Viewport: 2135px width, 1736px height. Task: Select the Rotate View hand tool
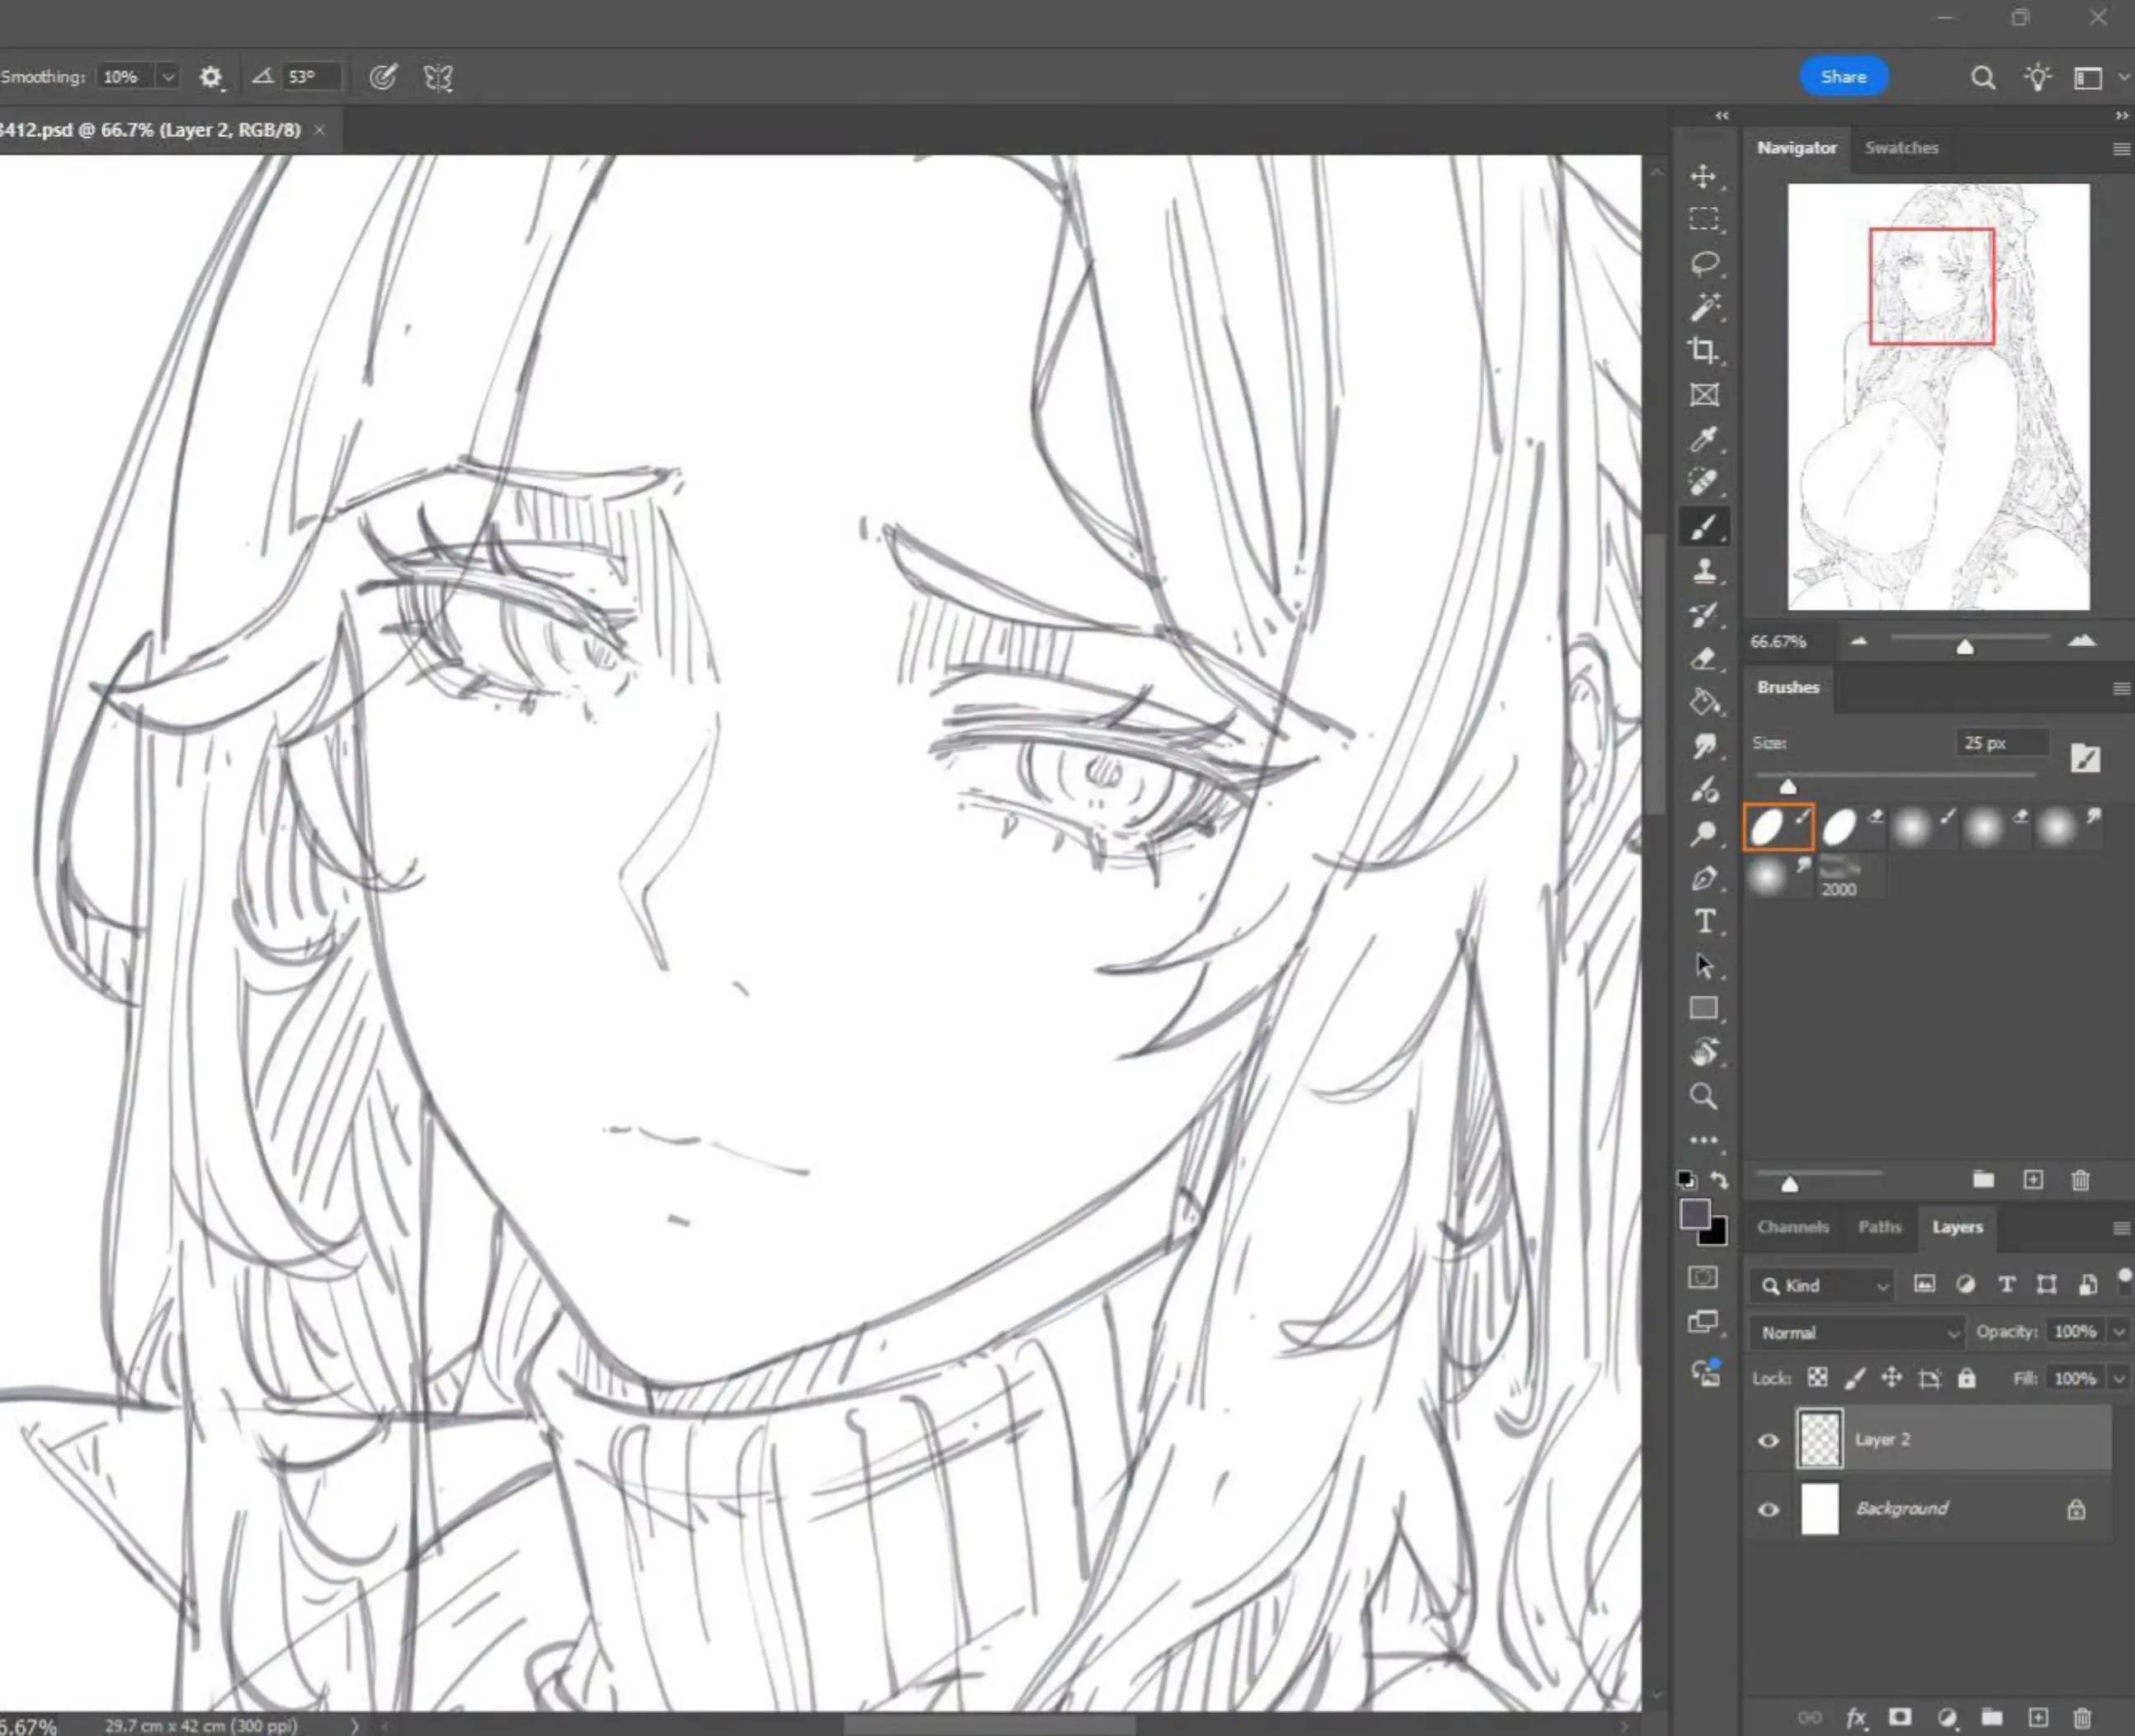(1704, 1052)
